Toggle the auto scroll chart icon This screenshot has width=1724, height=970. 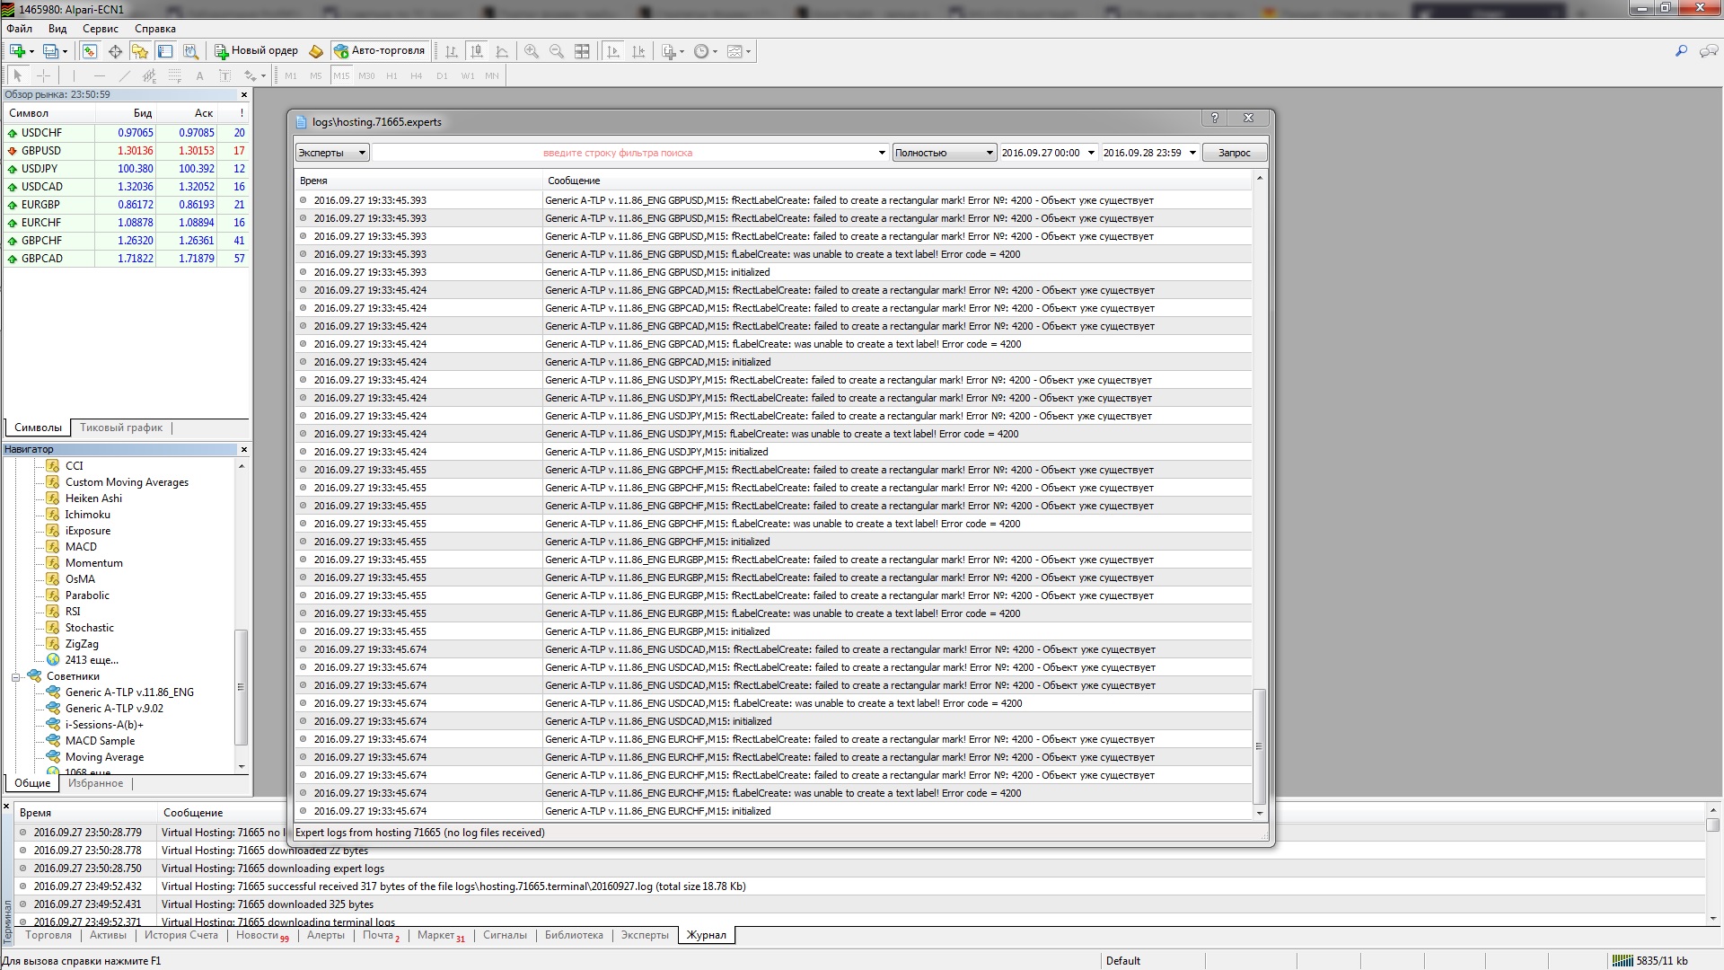[613, 51]
